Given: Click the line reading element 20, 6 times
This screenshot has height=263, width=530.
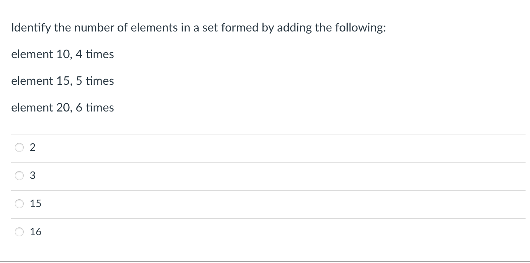Looking at the screenshot, I should pos(62,107).
